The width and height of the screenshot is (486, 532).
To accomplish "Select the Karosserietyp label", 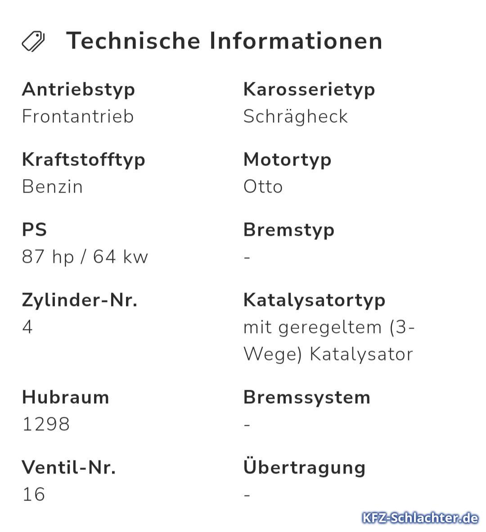I will (309, 90).
